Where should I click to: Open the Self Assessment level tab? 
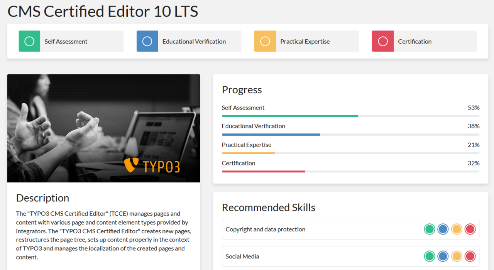pos(66,41)
